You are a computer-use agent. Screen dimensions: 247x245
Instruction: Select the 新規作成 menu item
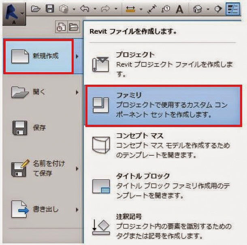coord(38,56)
